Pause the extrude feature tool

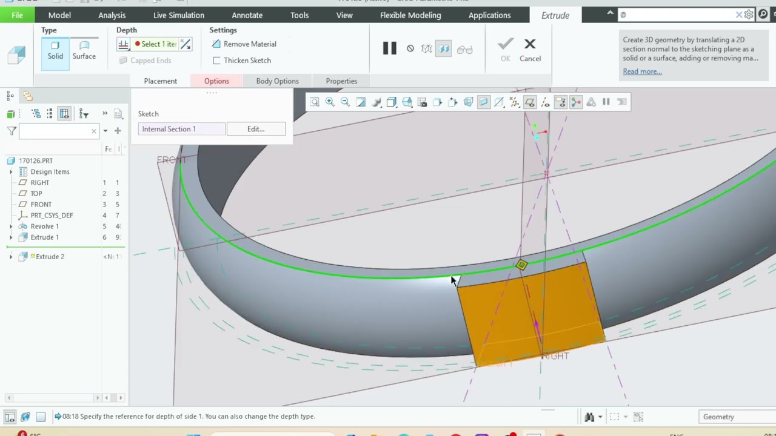click(390, 48)
